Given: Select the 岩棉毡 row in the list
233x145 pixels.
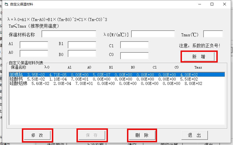Looking at the screenshot, I should (117, 75).
